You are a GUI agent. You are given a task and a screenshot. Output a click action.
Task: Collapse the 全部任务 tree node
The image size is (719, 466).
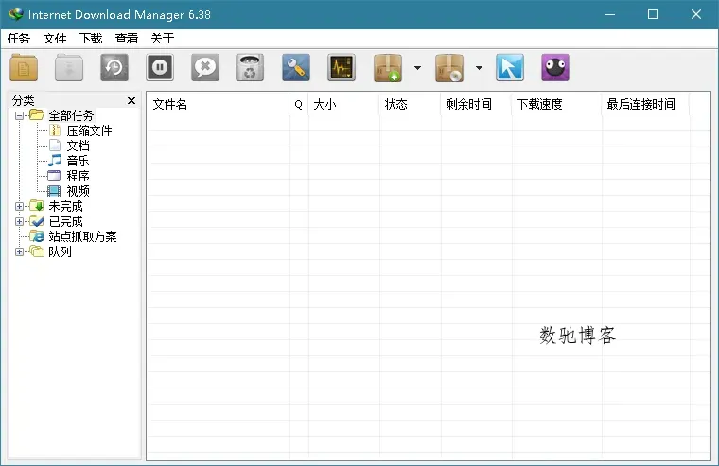(19, 115)
